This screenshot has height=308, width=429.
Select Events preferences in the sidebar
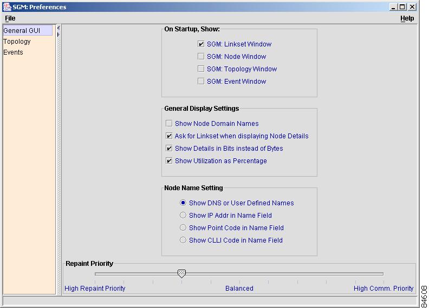click(13, 52)
